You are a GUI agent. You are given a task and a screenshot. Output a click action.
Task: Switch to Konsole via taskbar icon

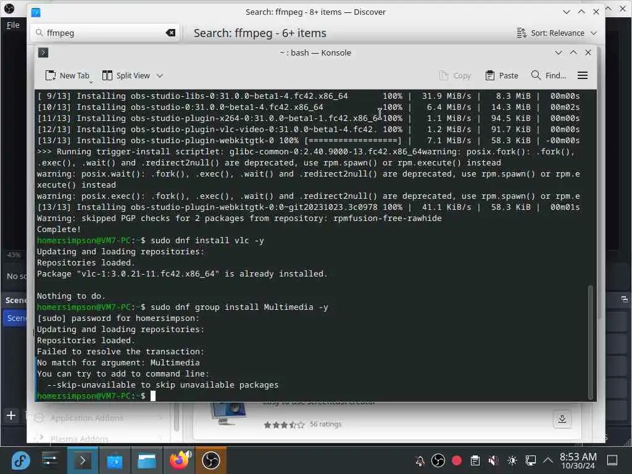click(x=83, y=460)
